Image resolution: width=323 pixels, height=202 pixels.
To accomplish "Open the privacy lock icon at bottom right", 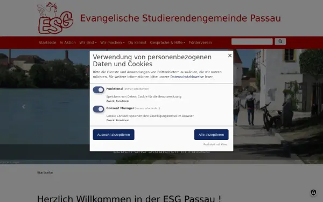I will 313,192.
